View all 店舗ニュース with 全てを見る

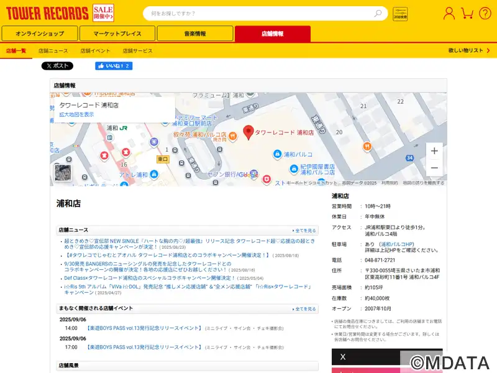click(304, 231)
